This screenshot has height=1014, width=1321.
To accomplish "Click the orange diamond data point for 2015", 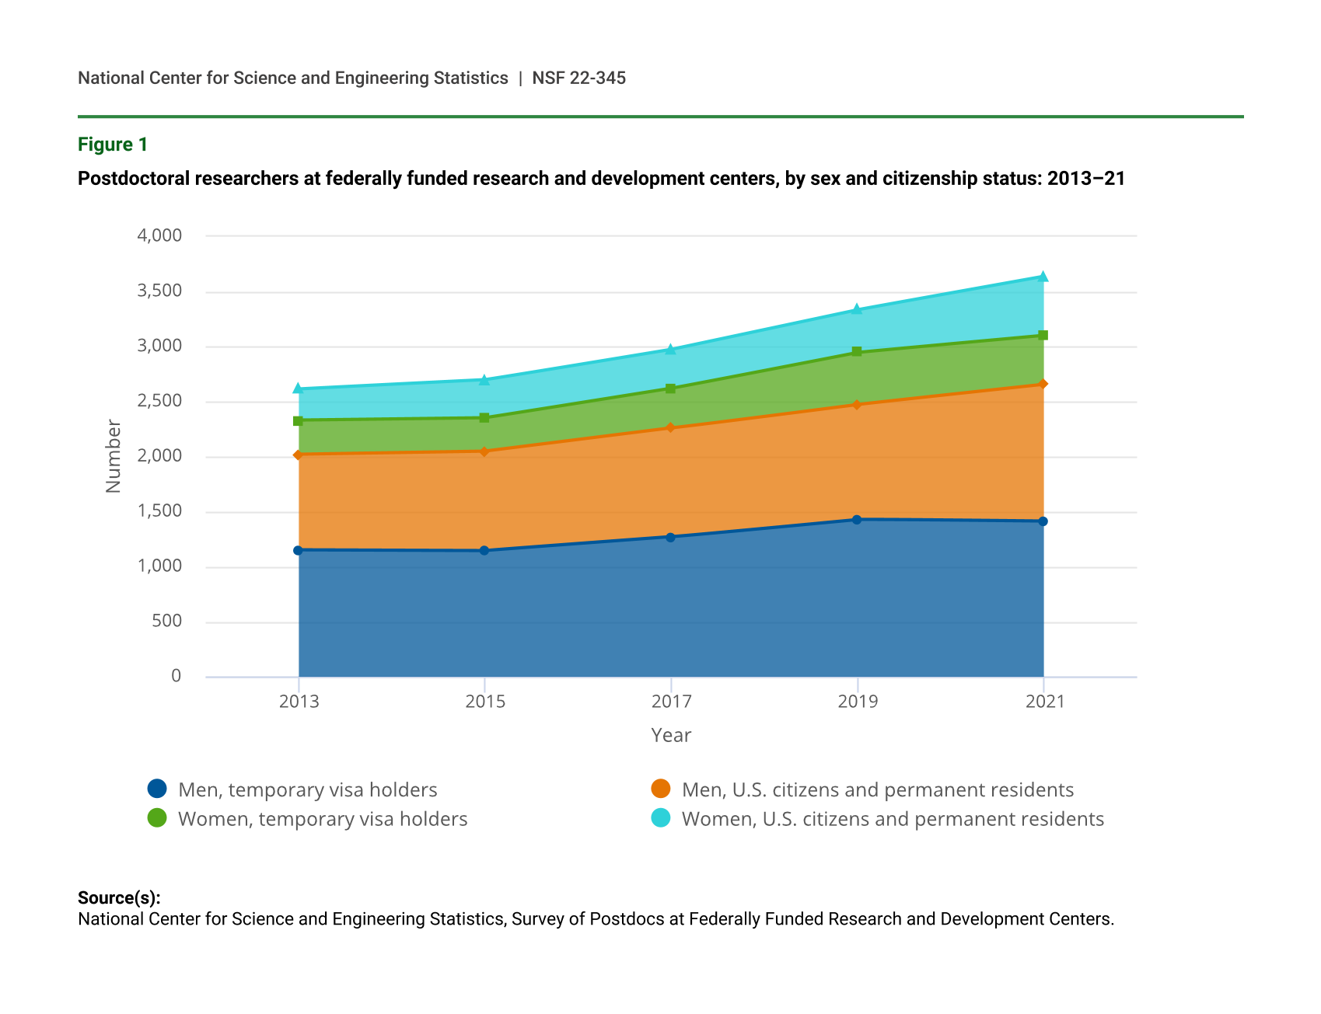I will click(484, 451).
